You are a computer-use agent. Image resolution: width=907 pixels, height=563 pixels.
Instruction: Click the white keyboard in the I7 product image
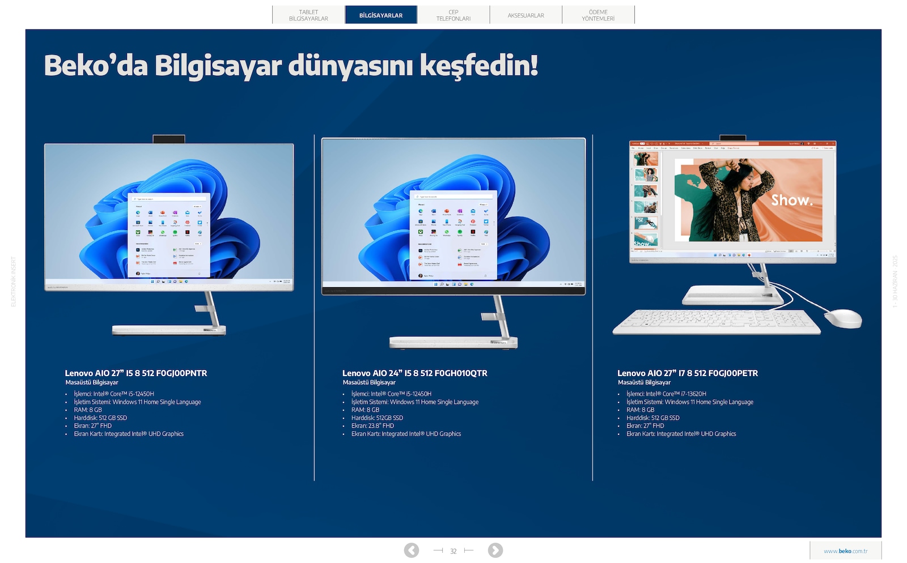[x=717, y=322]
